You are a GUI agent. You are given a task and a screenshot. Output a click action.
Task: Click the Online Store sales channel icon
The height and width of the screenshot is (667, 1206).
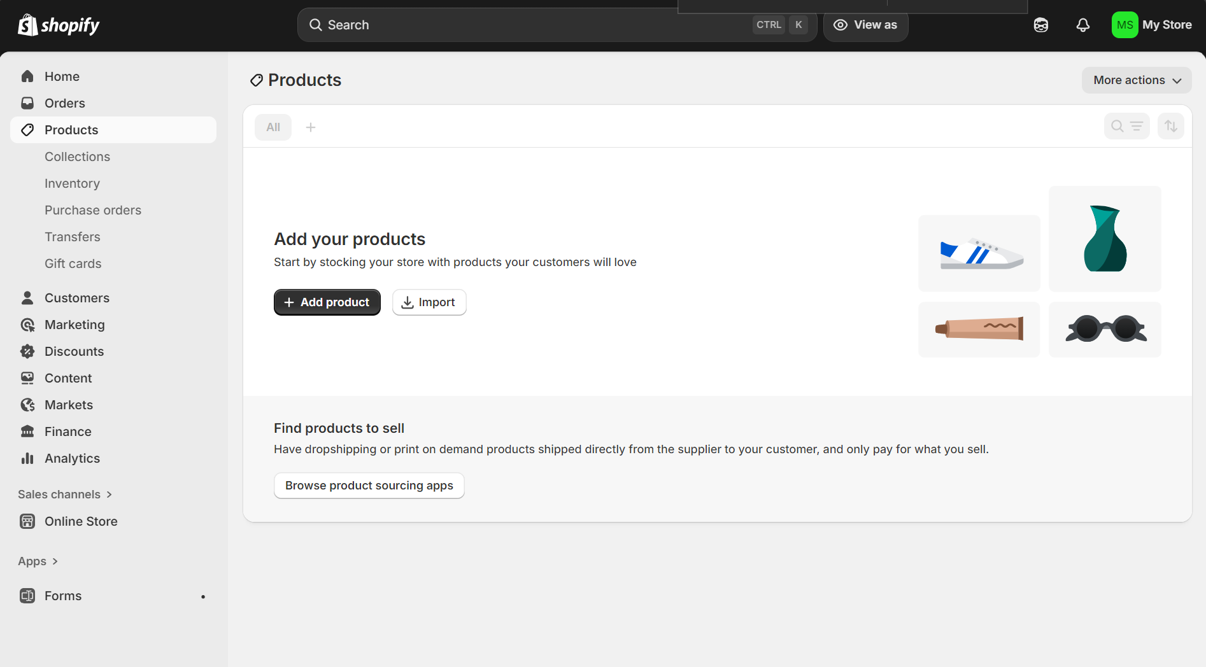point(27,521)
